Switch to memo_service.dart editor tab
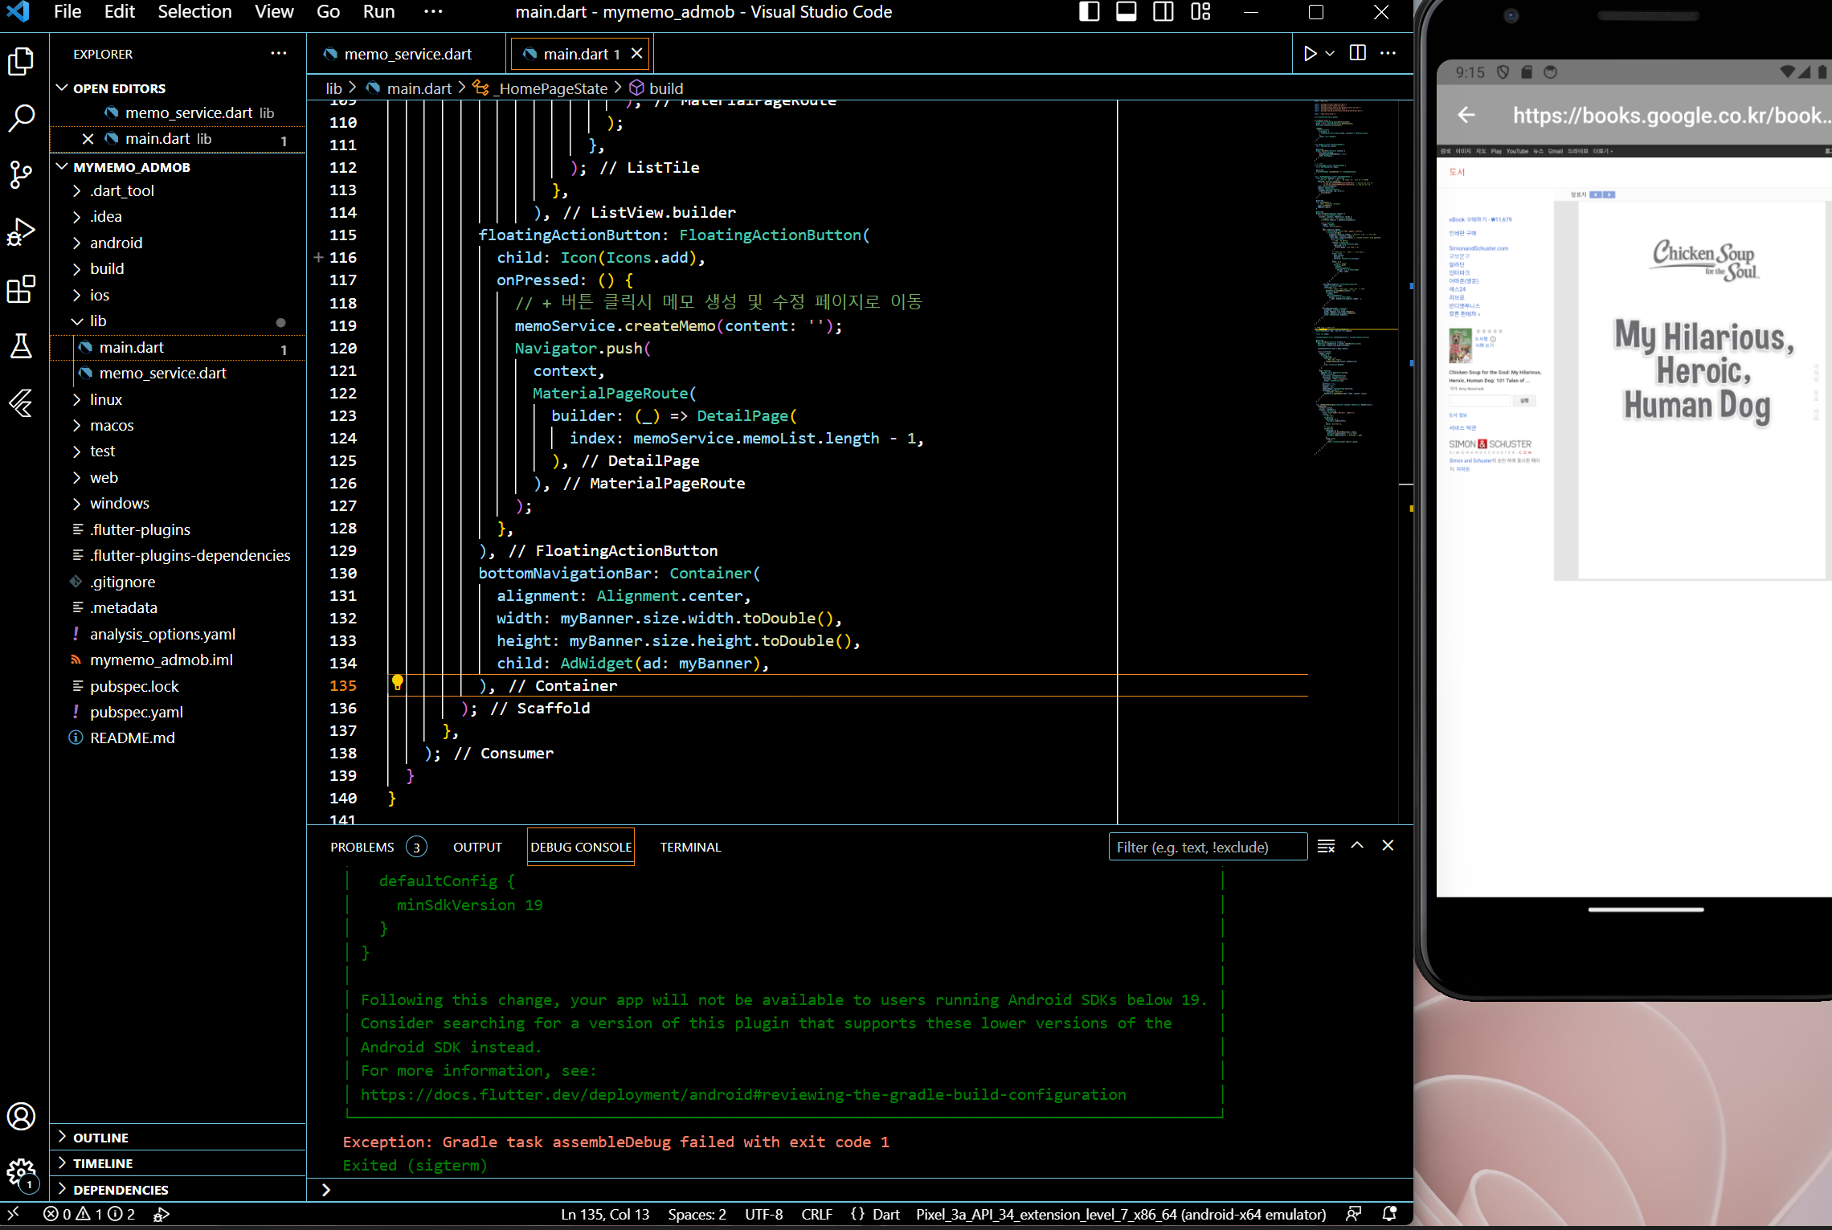The image size is (1832, 1230). pos(407,54)
